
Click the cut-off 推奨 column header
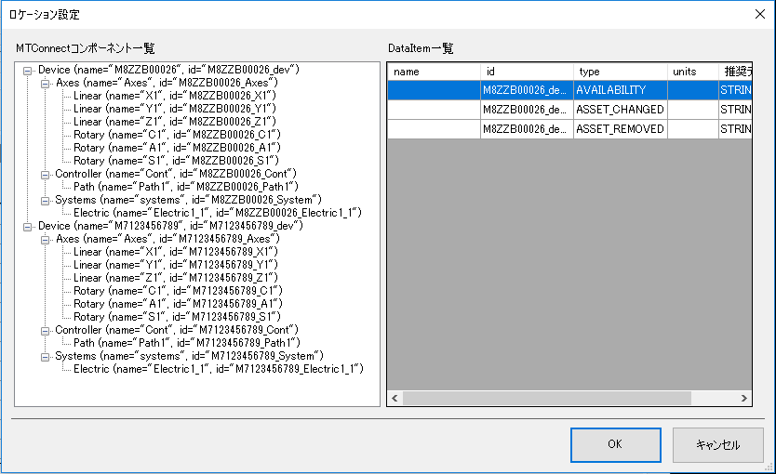(x=735, y=72)
